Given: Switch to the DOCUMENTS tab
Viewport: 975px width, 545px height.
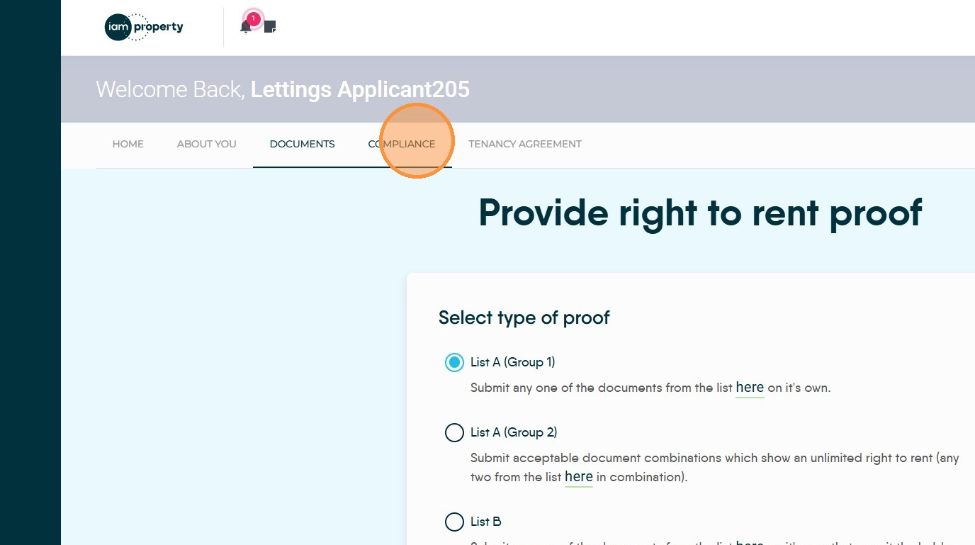Looking at the screenshot, I should click(x=302, y=144).
